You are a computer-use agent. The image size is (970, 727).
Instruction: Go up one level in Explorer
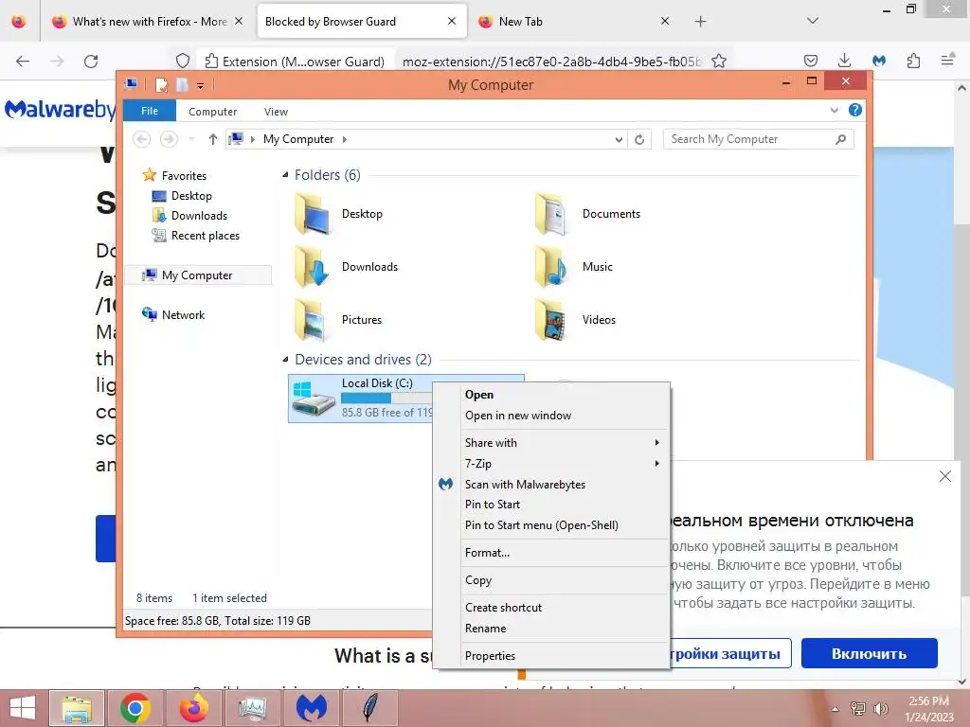213,139
